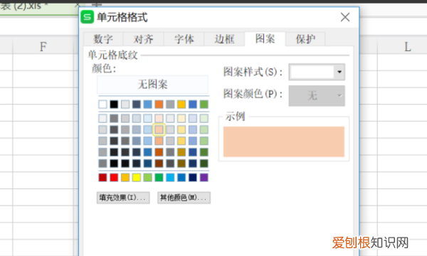
Task: Pick the orange swatch in top row
Action: coord(159,105)
